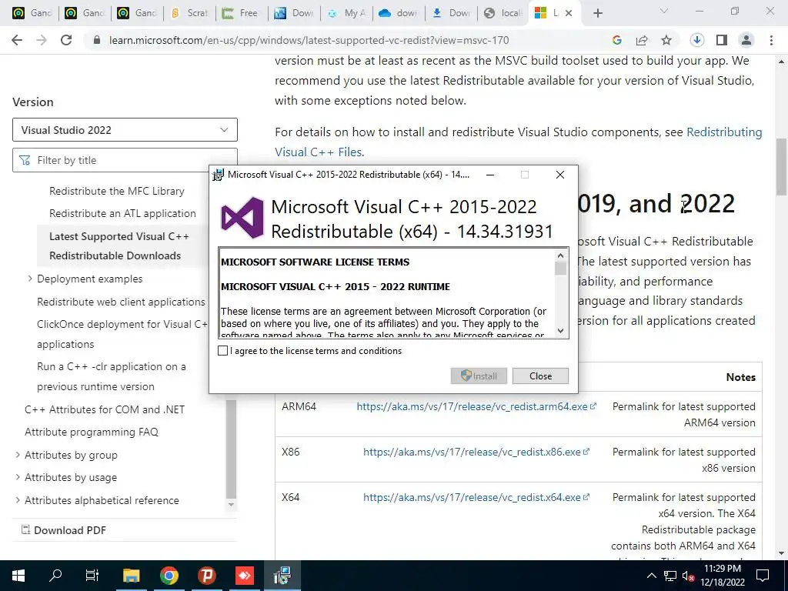Open the vc_redist.arm64.exe link

pyautogui.click(x=476, y=406)
